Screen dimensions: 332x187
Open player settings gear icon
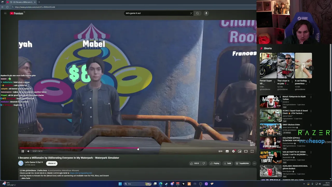(x=233, y=151)
